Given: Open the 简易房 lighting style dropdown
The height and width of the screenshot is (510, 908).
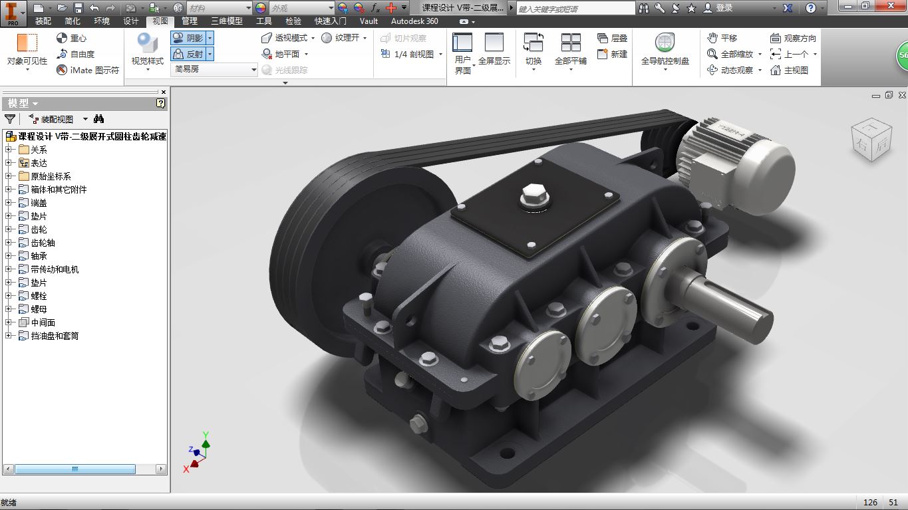Looking at the screenshot, I should pos(253,69).
